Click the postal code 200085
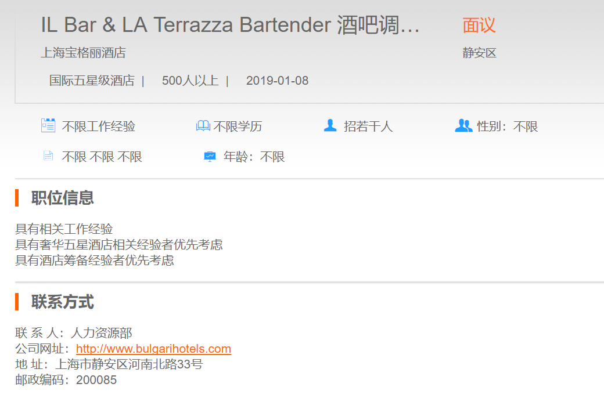This screenshot has width=604, height=398. (x=96, y=380)
